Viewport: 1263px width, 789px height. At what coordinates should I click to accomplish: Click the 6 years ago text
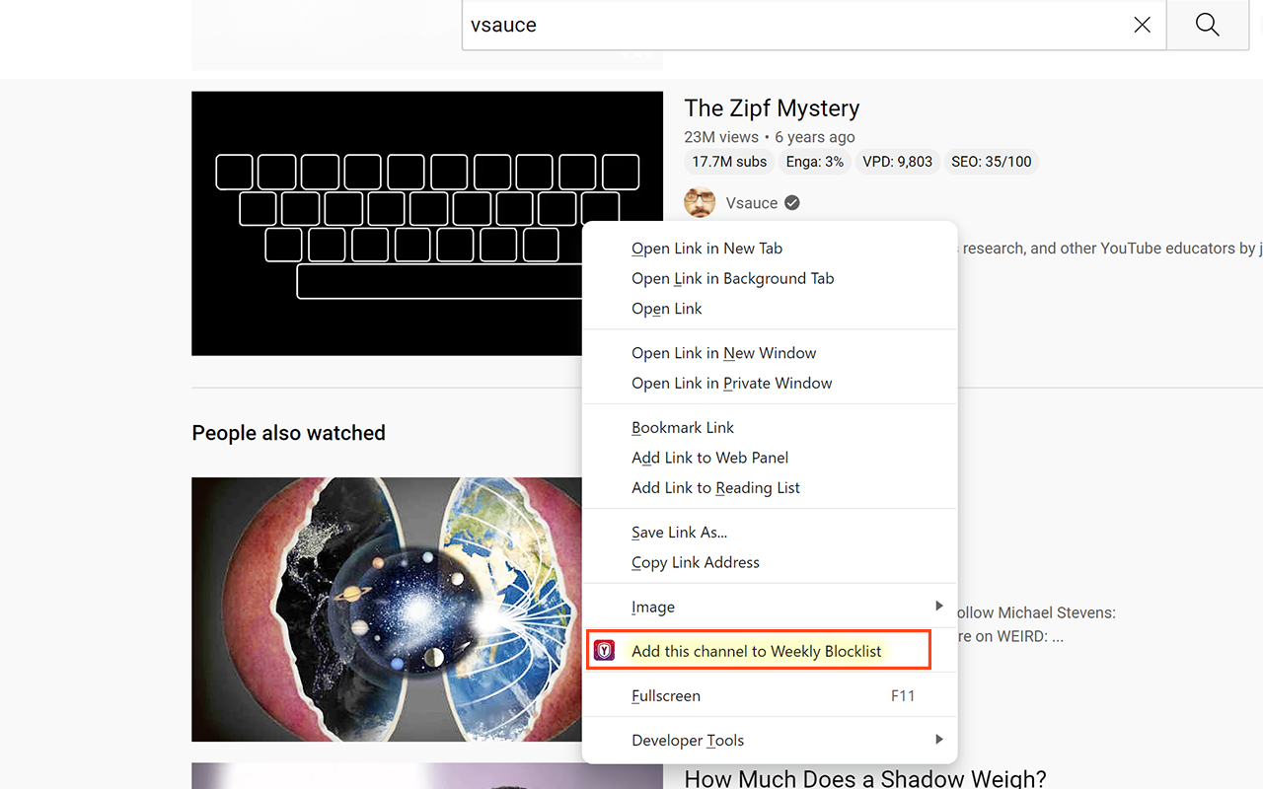[815, 137]
